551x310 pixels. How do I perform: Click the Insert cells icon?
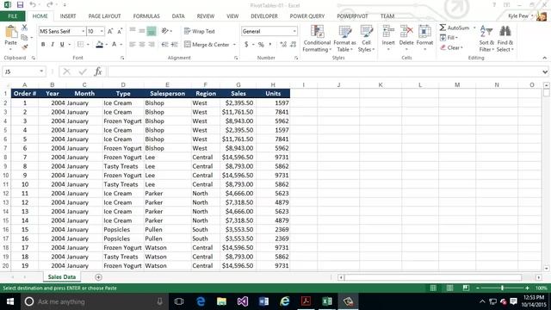[388, 32]
